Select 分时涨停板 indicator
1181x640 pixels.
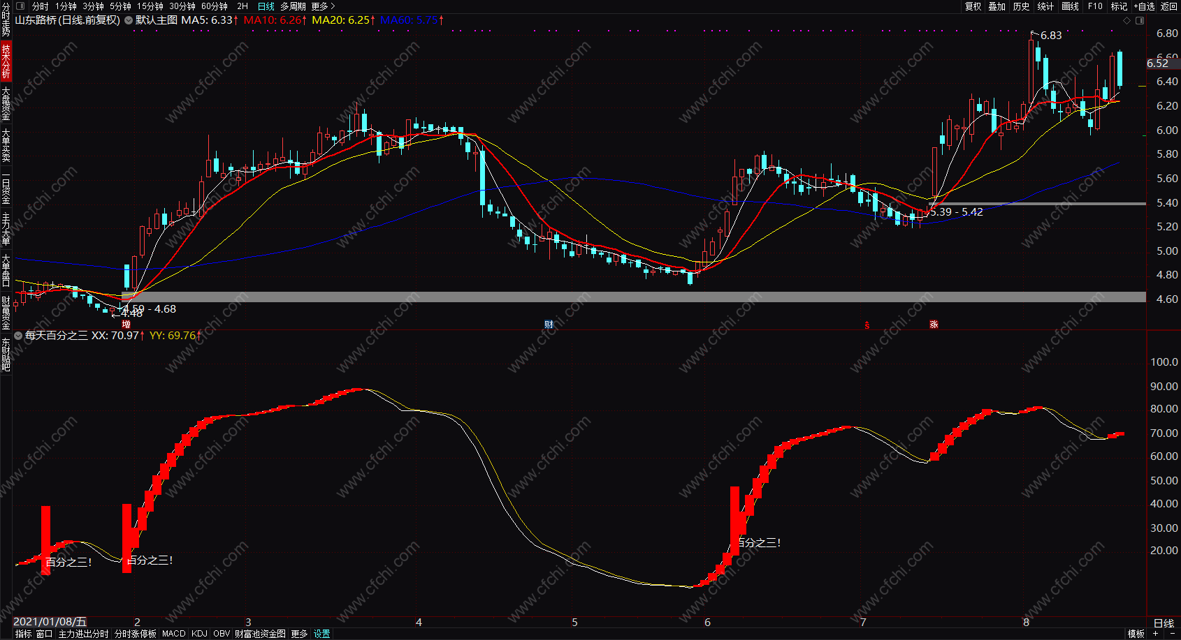coord(136,634)
